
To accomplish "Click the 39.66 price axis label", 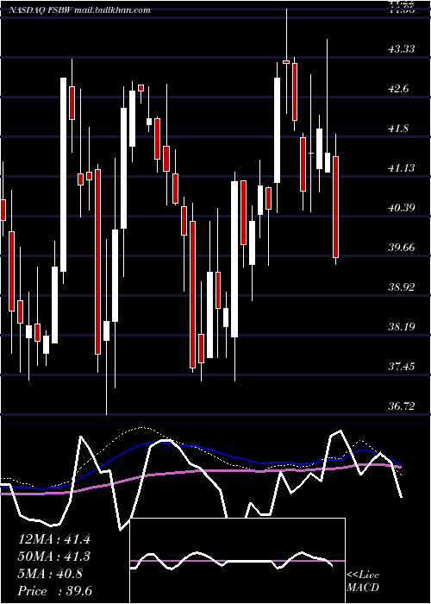I will 401,247.
